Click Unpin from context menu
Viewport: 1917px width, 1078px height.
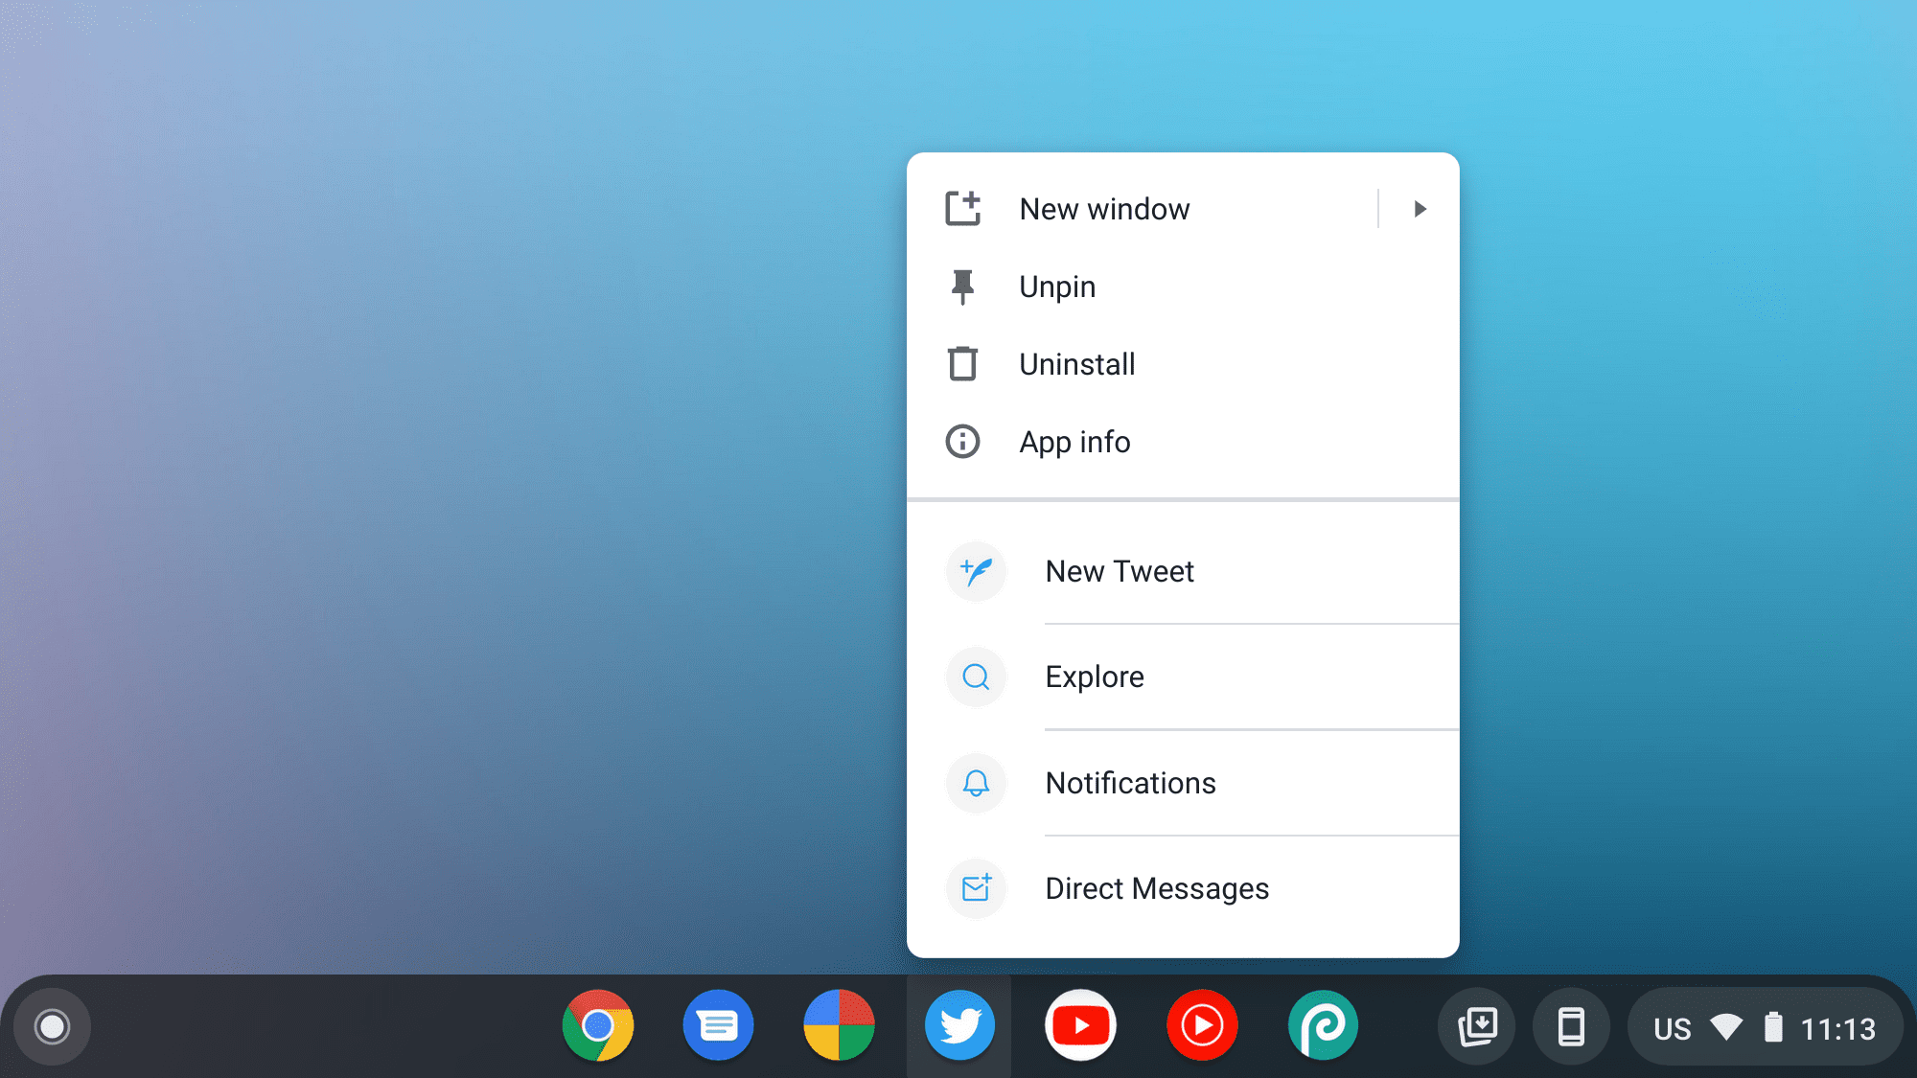tap(1057, 287)
